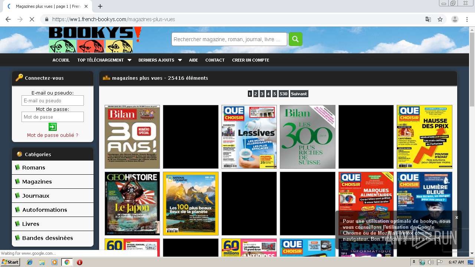The image size is (475, 267).
Task: Open the GeoHistoire Le Japon cover
Action: pyautogui.click(x=132, y=204)
